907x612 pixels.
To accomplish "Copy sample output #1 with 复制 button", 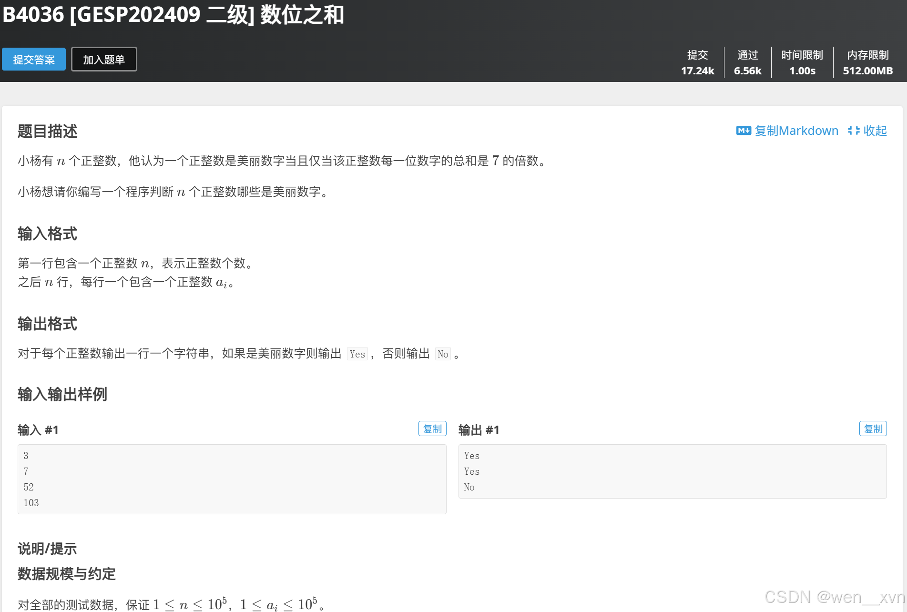I will [873, 428].
